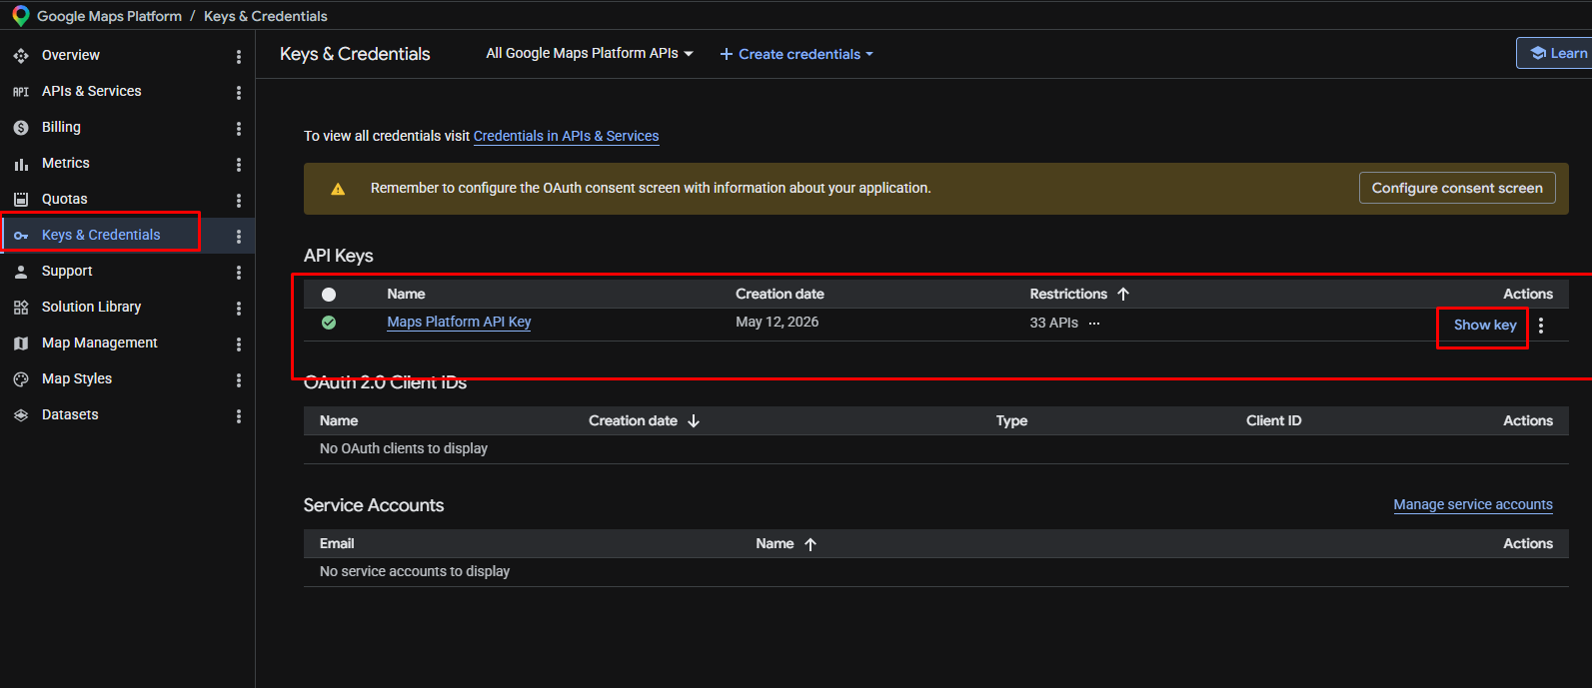Click the OAuth table Type column header
Screen dimensions: 1592x688
pyautogui.click(x=1011, y=421)
